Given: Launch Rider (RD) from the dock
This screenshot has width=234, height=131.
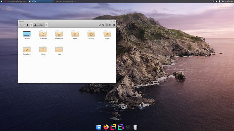Looking at the screenshot, I should [x=113, y=127].
